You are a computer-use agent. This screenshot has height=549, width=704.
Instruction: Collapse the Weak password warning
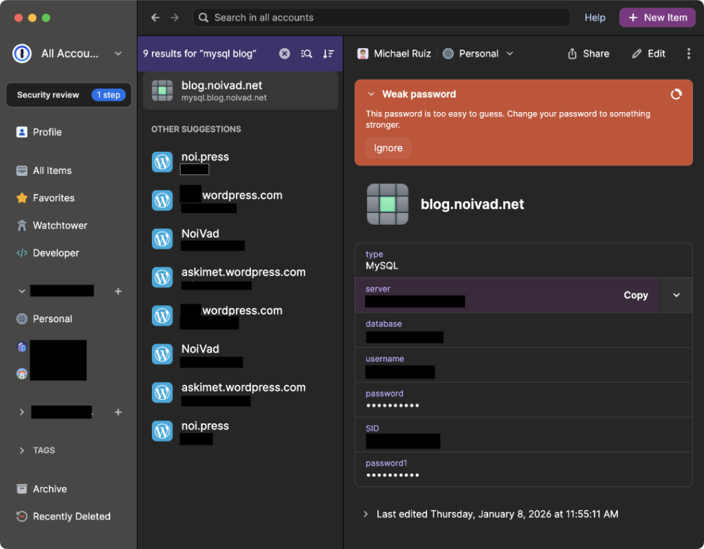(371, 94)
